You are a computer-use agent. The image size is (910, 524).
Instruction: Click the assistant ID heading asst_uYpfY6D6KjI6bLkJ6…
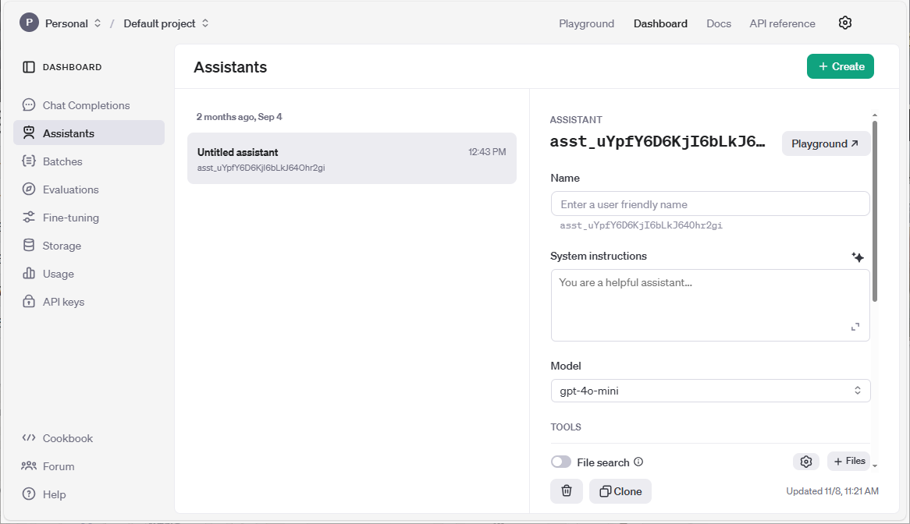[x=658, y=142]
